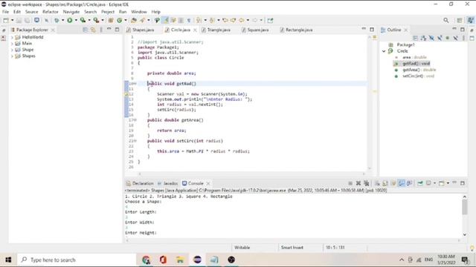476x267 pixels.
Task: Toggle Scroll Lock in Console toolbar
Action: coord(385,183)
